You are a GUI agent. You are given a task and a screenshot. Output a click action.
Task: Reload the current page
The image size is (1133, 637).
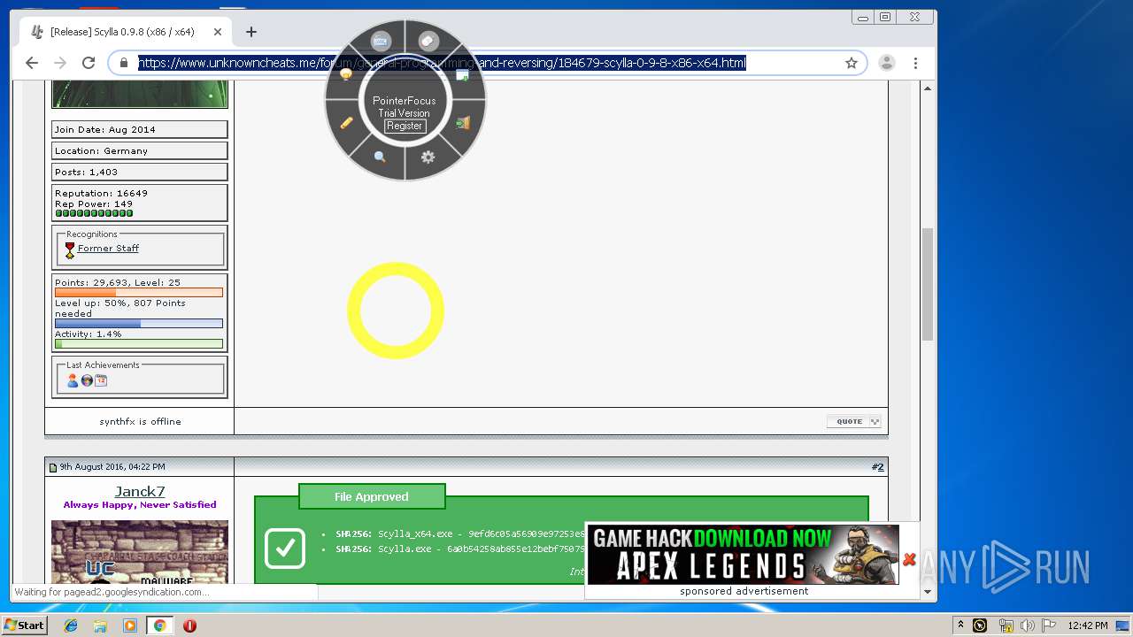(x=89, y=63)
